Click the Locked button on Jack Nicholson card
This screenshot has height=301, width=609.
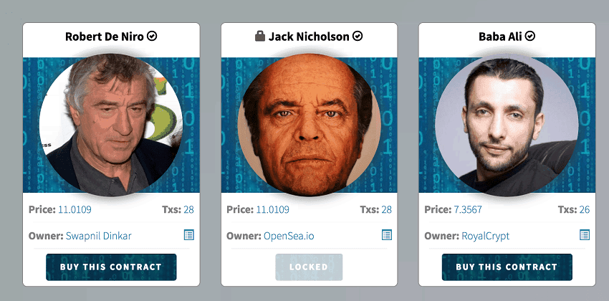[309, 267]
